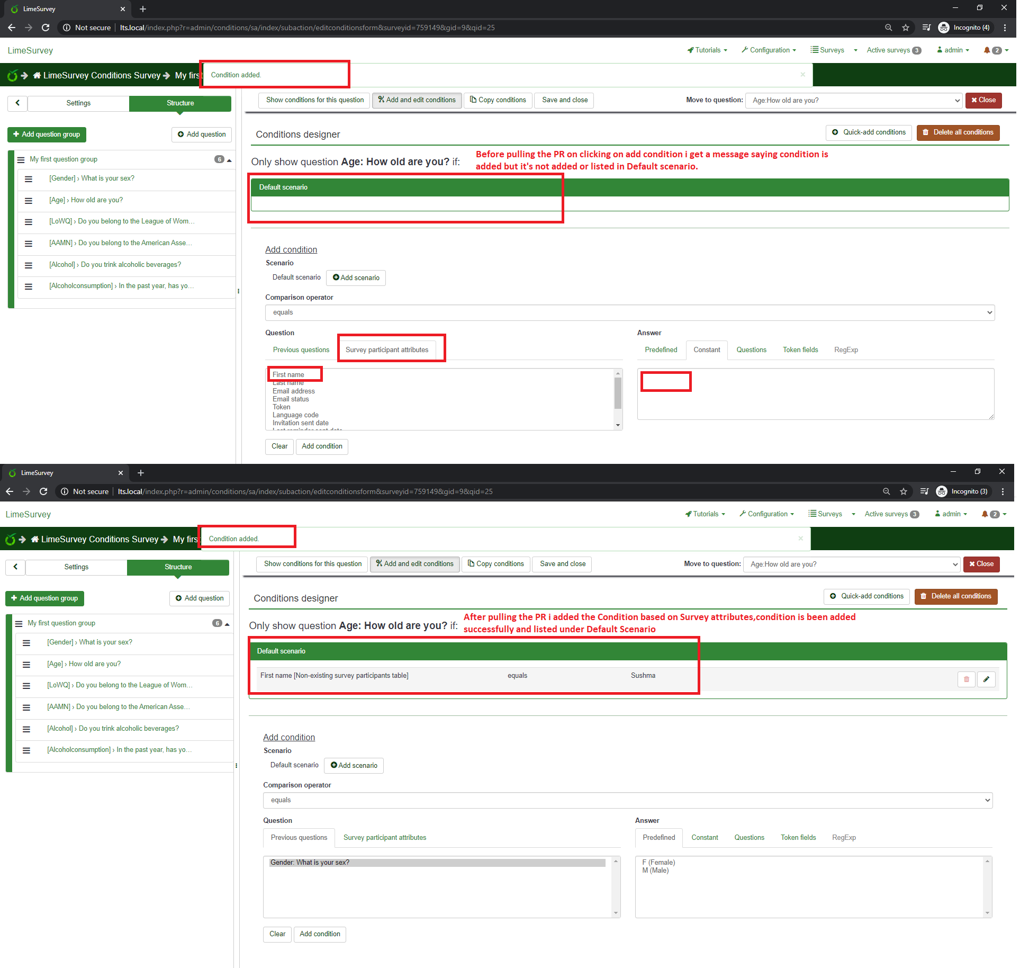The image size is (1020, 968).
Task: Bookmark page using star in upper browser window
Action: pyautogui.click(x=906, y=28)
